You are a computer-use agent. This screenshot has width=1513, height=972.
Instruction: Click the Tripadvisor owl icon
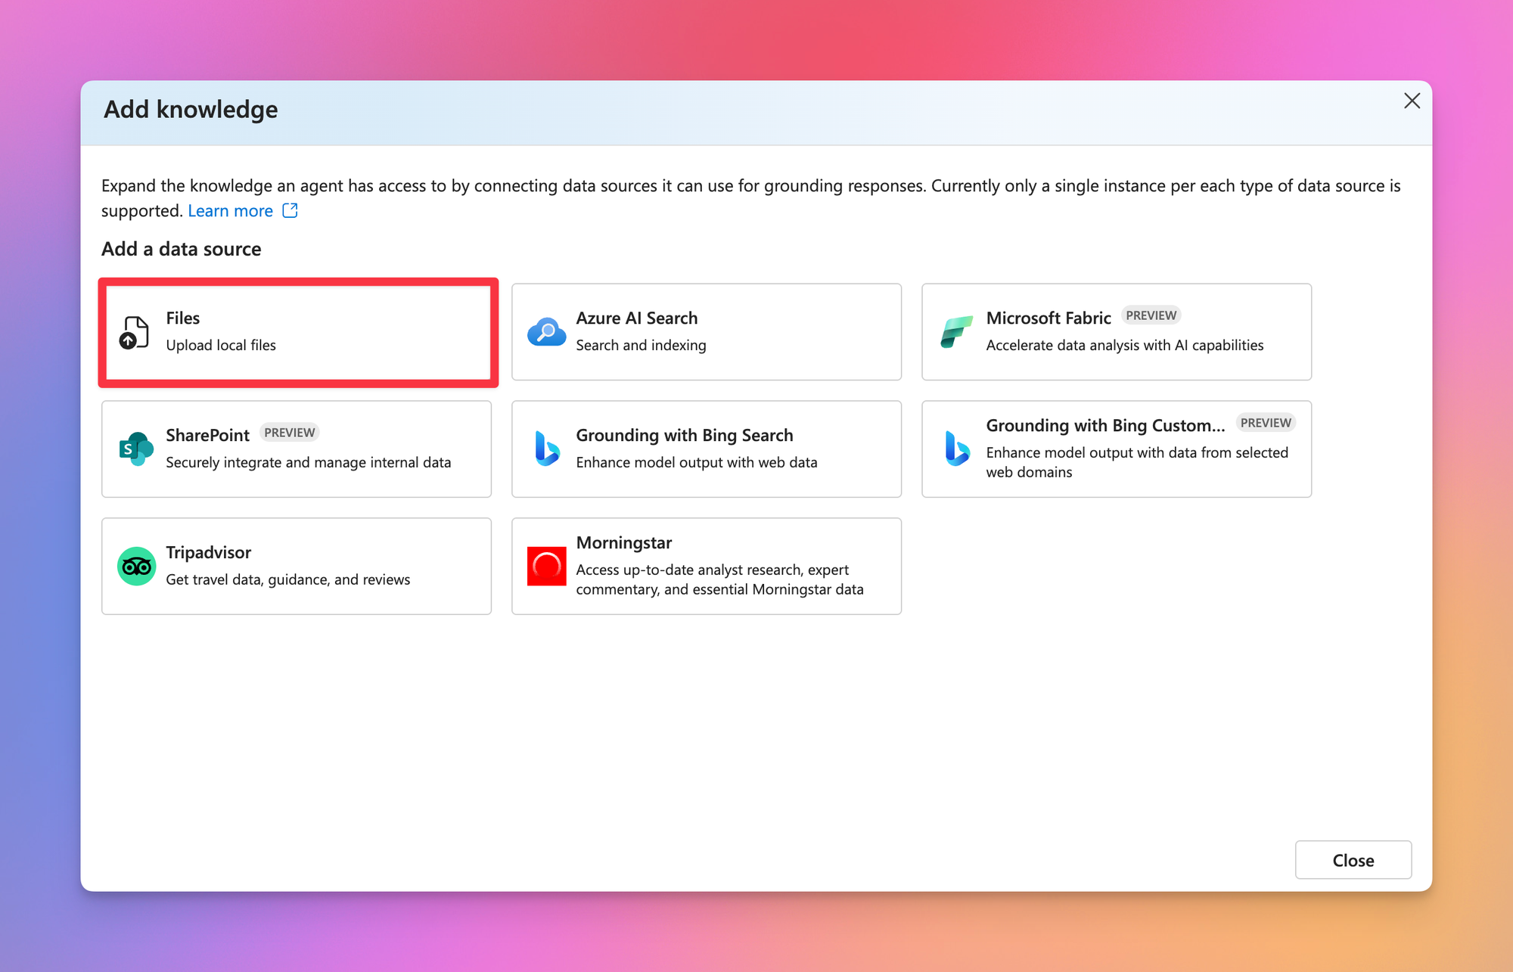click(136, 567)
